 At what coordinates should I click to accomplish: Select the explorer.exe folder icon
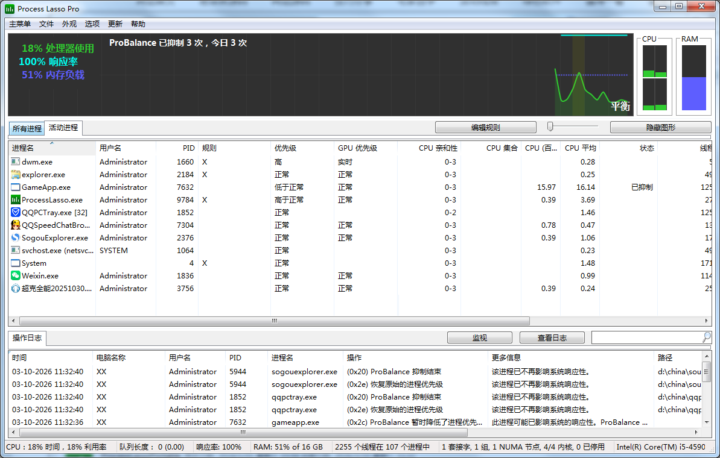(16, 175)
